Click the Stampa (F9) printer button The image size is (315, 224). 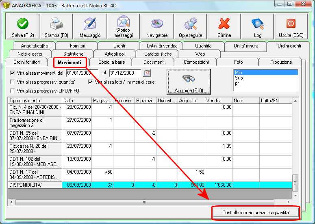(56, 26)
